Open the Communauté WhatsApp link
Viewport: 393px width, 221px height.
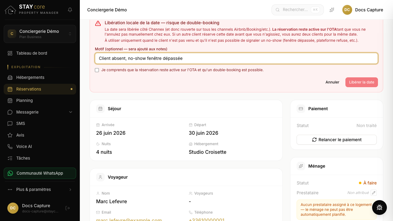point(40,173)
